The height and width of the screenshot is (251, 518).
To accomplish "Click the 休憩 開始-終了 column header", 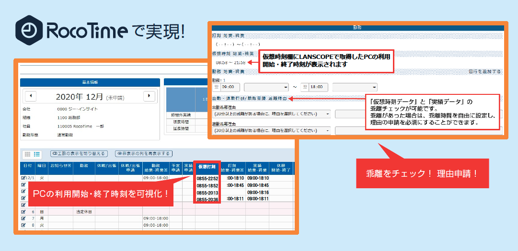I will point(281,168).
